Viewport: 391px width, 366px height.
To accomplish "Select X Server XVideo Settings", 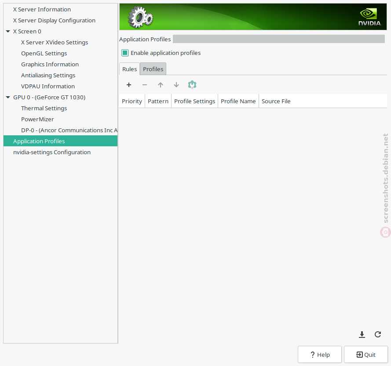I will tap(55, 42).
